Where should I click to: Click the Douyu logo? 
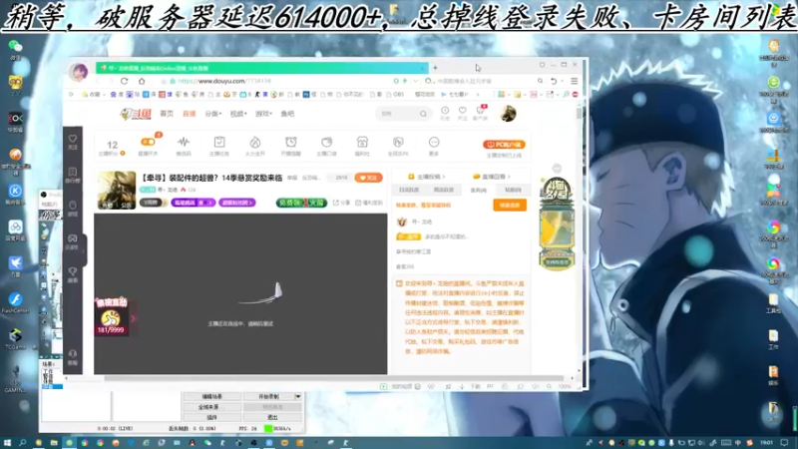136,114
